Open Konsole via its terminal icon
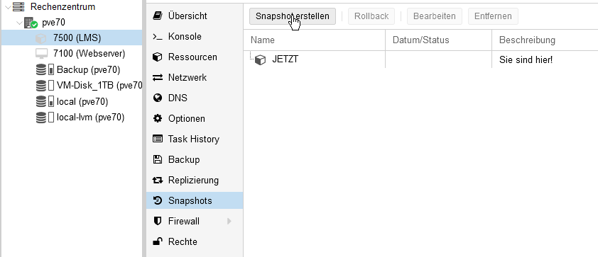Screen dimensions: 598x257 tap(158, 37)
